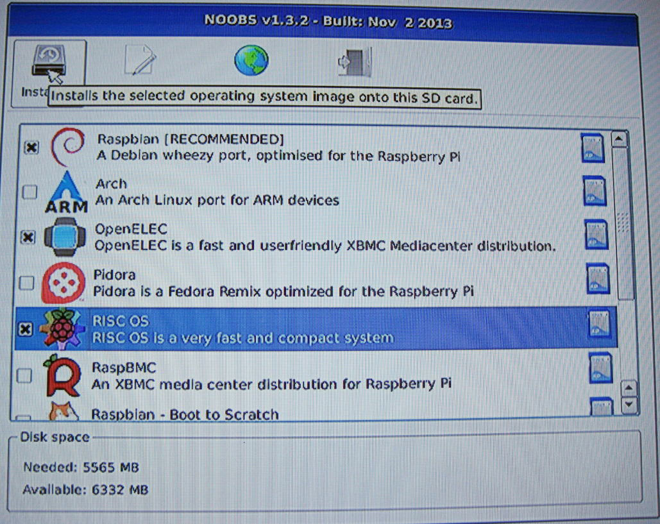
Task: Click the OS list scrollbar thumb
Action: [x=624, y=223]
